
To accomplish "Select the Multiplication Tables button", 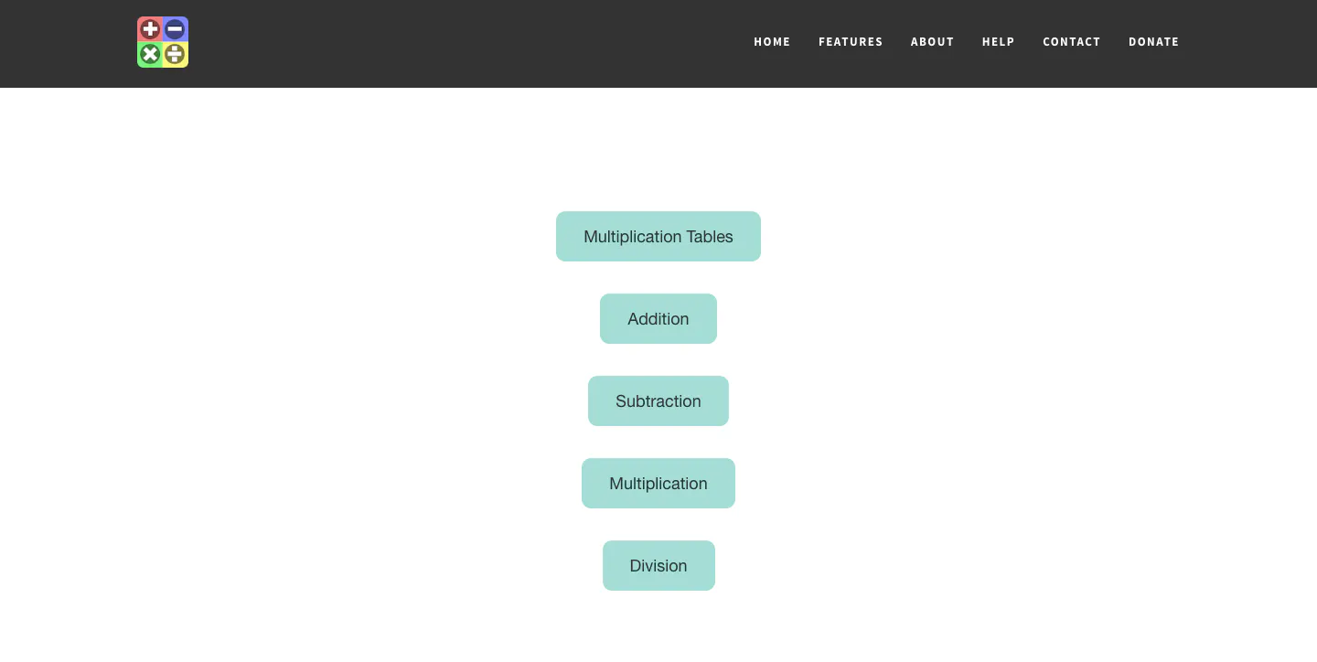I will pyautogui.click(x=658, y=237).
